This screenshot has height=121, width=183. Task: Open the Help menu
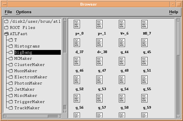(x=173, y=12)
